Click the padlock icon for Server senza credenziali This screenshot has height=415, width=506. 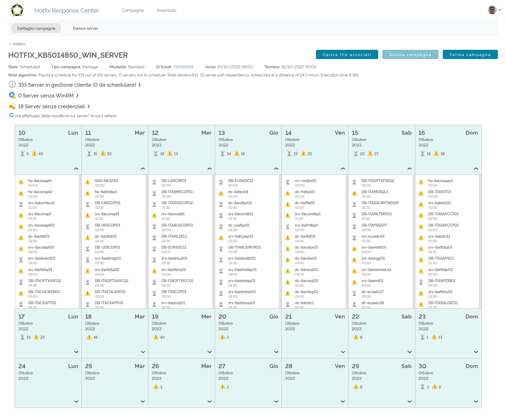point(12,106)
